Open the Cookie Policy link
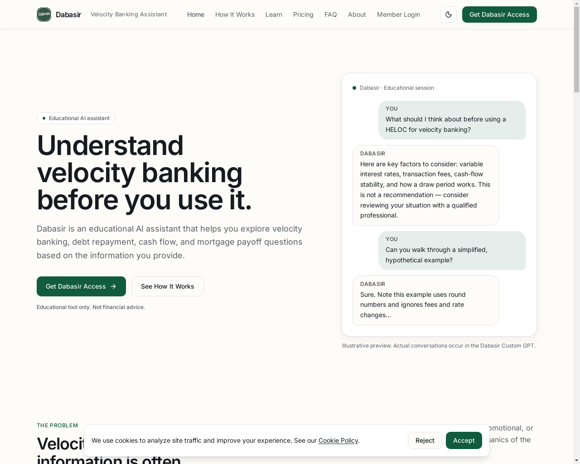This screenshot has width=580, height=464. (338, 440)
